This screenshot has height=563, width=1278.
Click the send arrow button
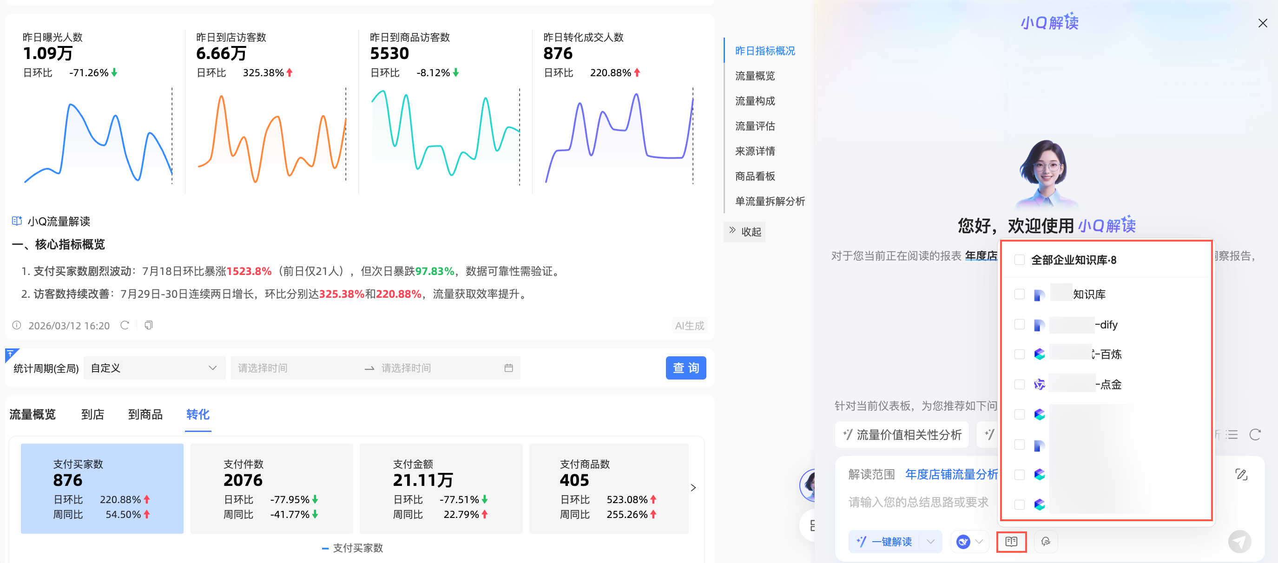pyautogui.click(x=1239, y=541)
